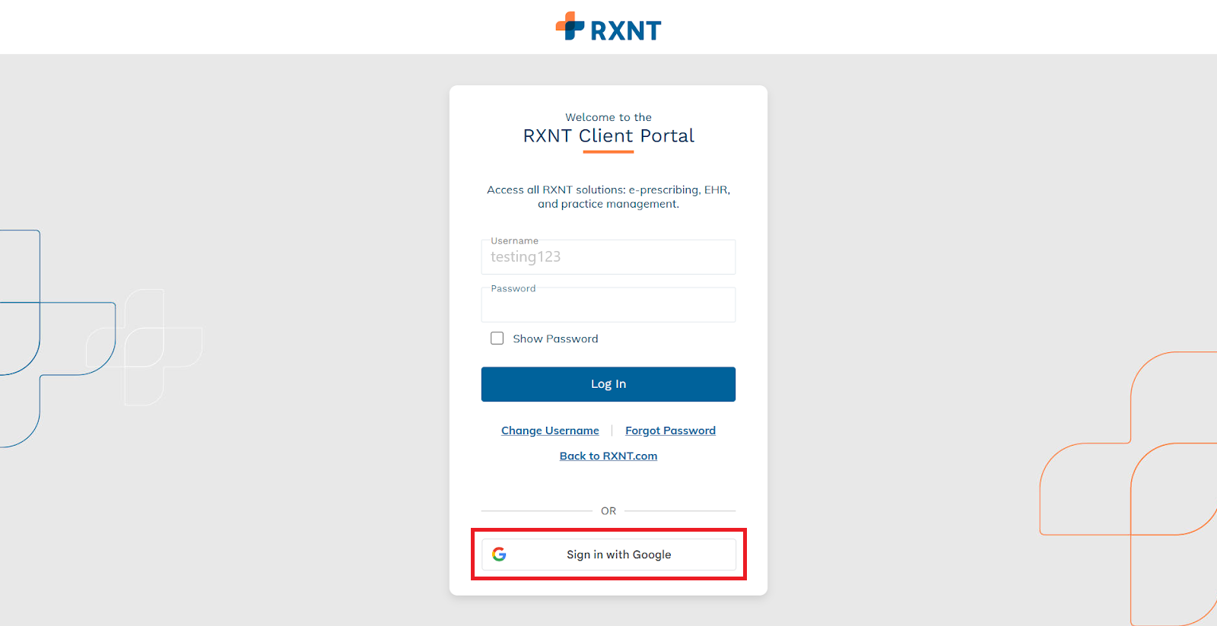Click the orange cross outline graphic at right
Viewport: 1217px width, 626px height.
point(1131,487)
